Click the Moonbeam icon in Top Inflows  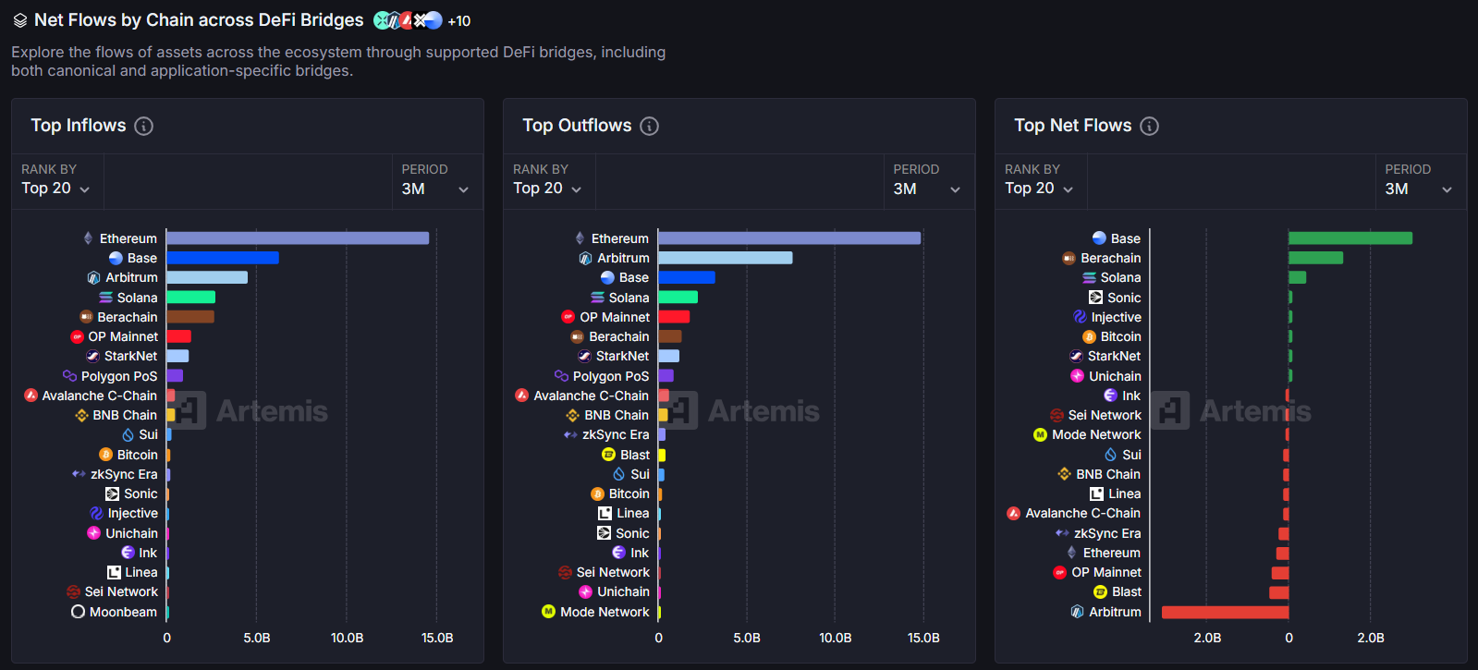pyautogui.click(x=78, y=612)
